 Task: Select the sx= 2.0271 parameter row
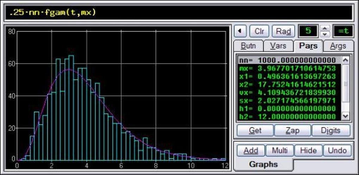pyautogui.click(x=289, y=101)
